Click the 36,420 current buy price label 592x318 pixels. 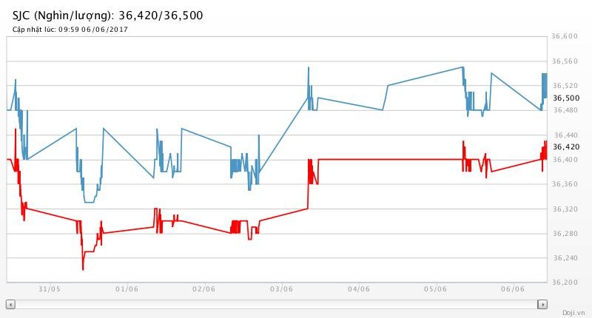(x=566, y=146)
